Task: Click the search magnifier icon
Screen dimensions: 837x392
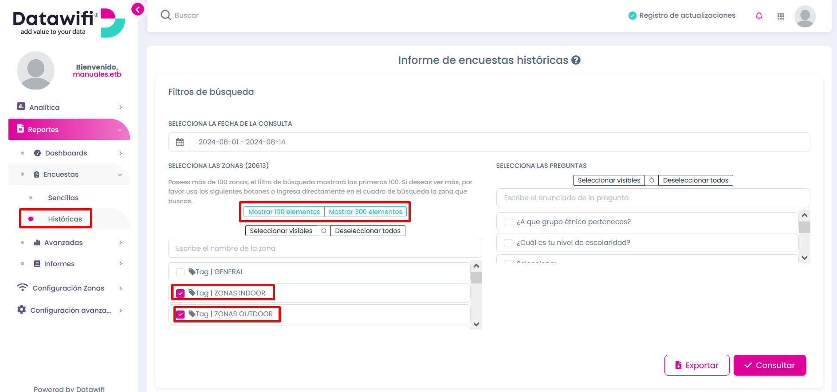Action: (166, 15)
